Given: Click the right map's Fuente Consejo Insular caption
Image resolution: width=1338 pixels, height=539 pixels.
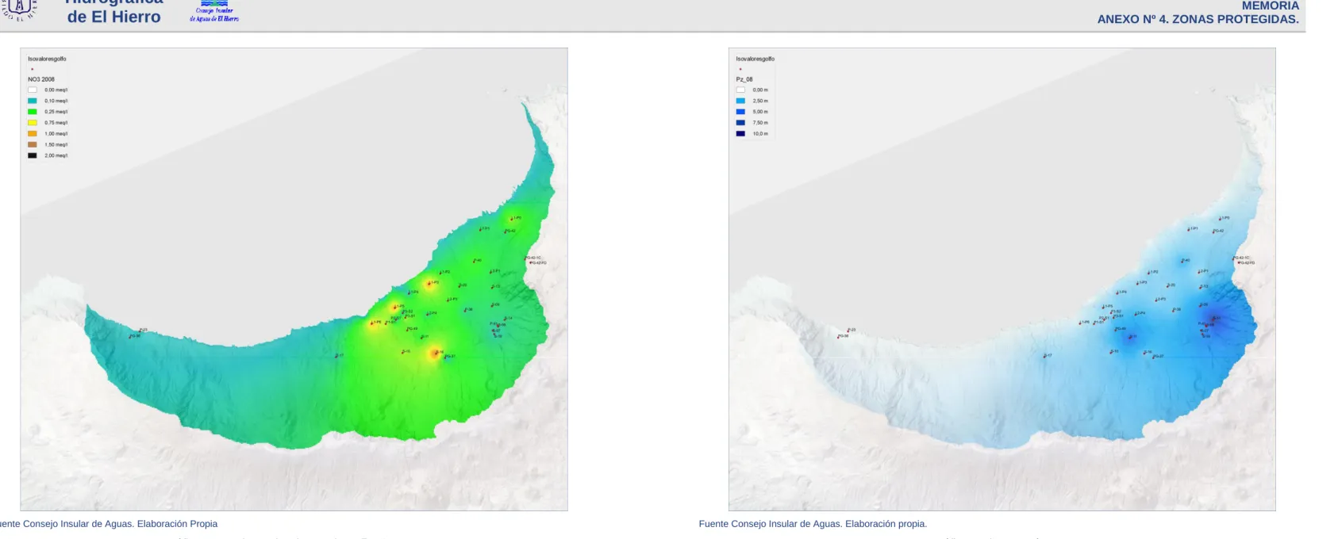Looking at the screenshot, I should 813,524.
